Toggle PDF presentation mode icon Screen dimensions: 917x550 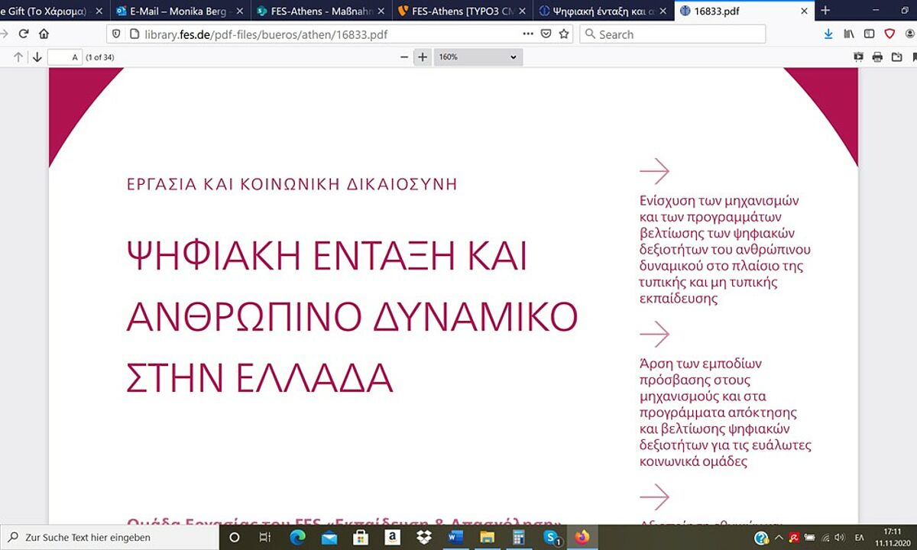[858, 57]
